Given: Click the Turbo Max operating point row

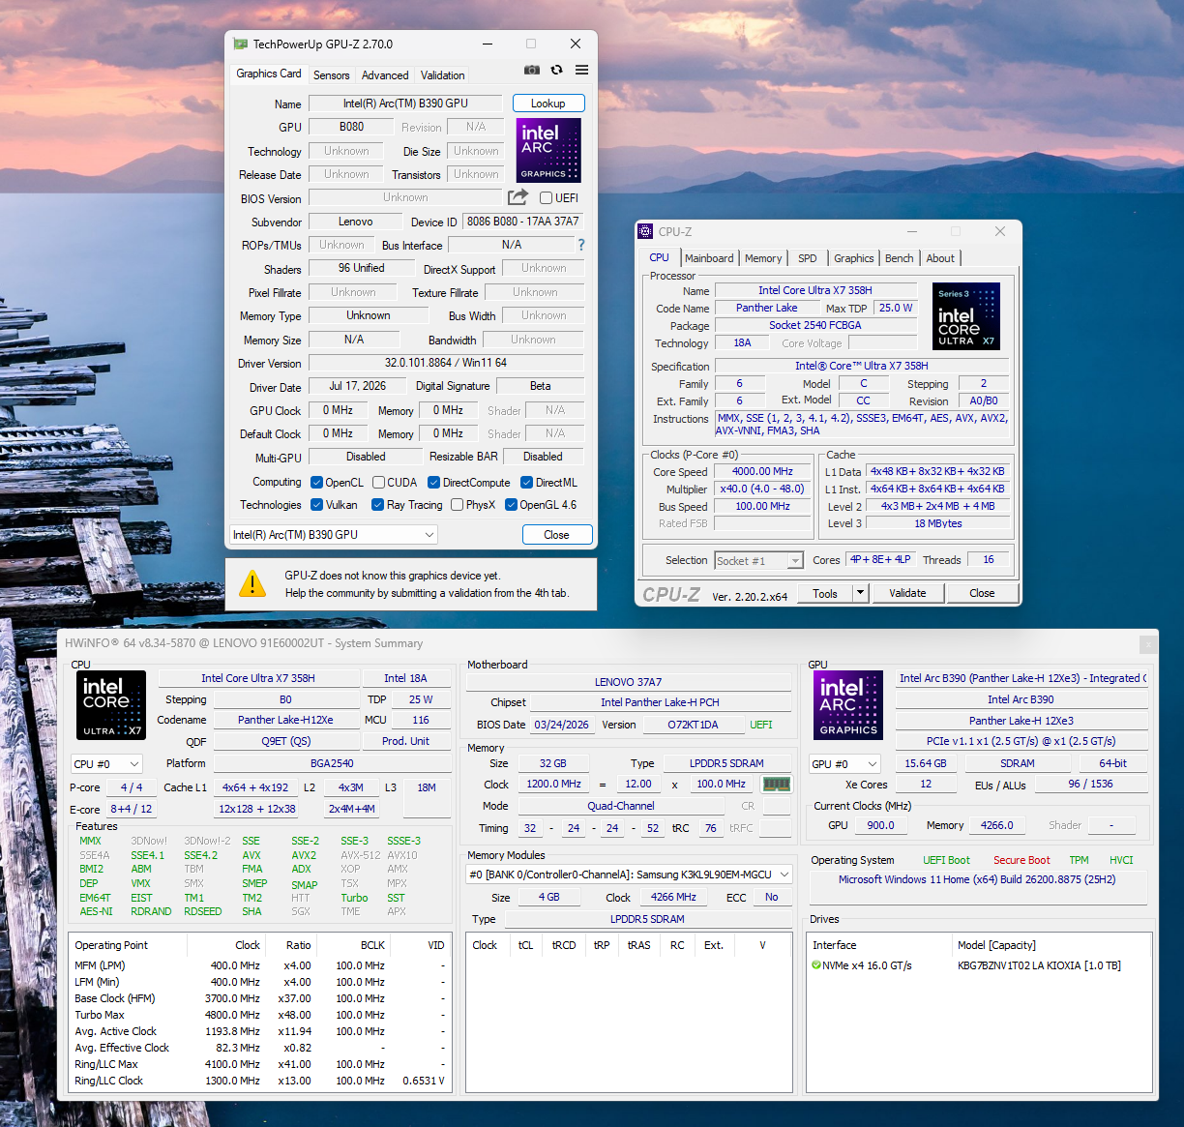Looking at the screenshot, I should [x=259, y=1015].
